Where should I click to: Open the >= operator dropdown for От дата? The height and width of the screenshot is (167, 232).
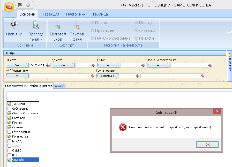tap(17, 65)
